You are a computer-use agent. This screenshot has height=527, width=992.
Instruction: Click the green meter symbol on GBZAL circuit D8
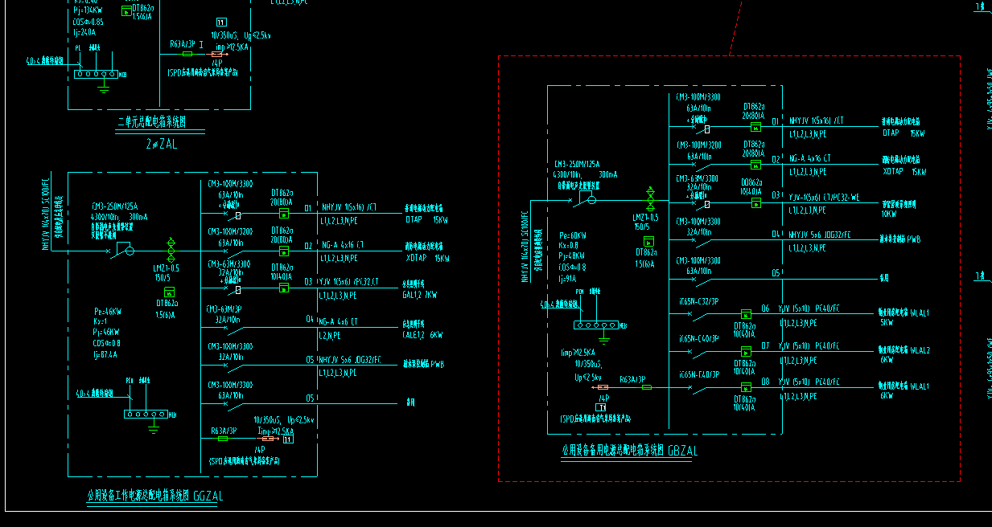(x=746, y=389)
